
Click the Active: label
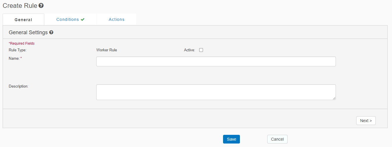point(189,50)
